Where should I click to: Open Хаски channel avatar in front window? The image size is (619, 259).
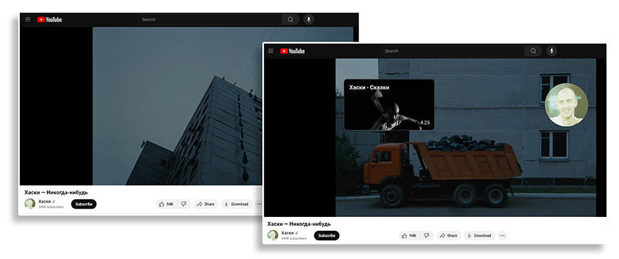pyautogui.click(x=273, y=236)
